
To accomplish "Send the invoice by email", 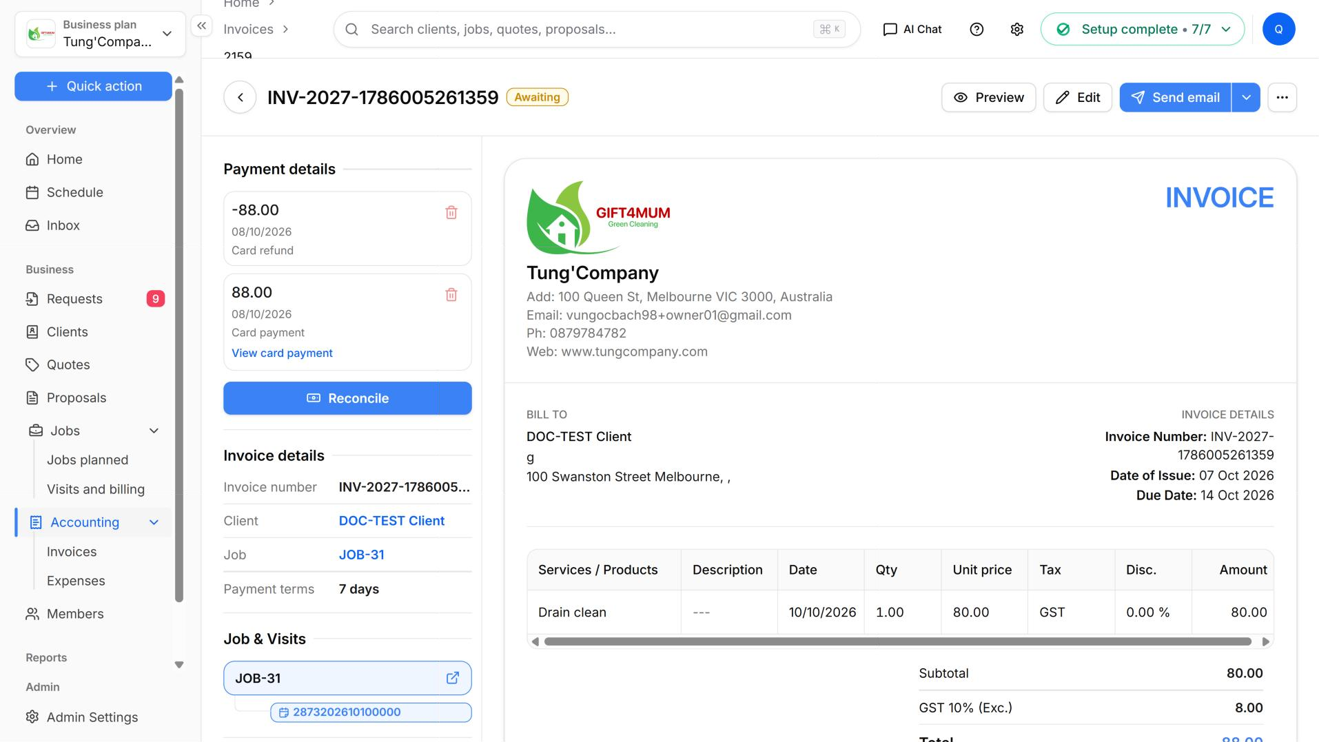I will click(x=1175, y=97).
